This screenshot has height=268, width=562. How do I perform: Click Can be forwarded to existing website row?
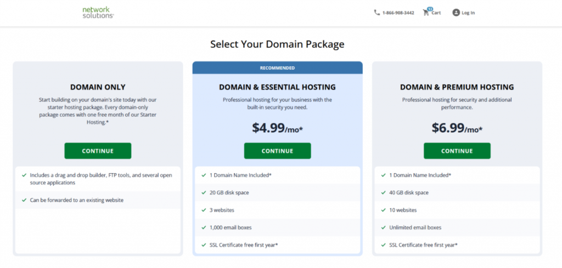pyautogui.click(x=98, y=200)
